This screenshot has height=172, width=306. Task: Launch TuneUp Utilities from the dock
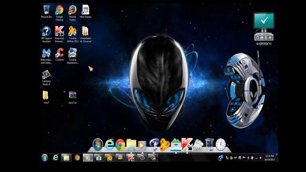pos(164,145)
